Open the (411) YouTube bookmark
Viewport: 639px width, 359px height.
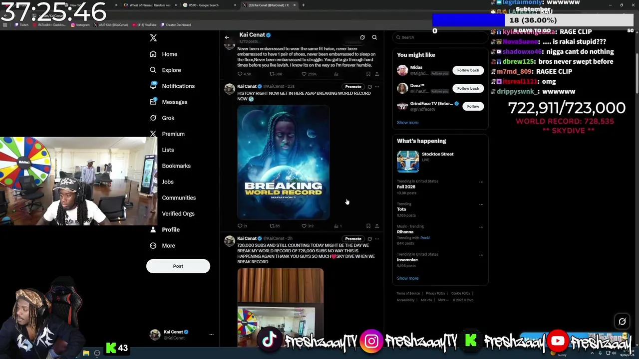click(144, 25)
